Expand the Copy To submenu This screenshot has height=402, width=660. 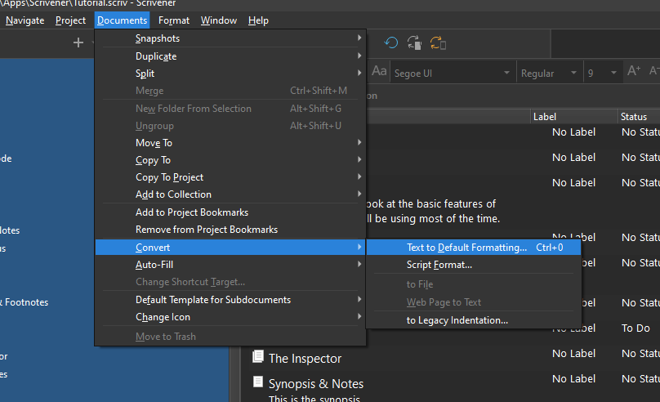230,160
